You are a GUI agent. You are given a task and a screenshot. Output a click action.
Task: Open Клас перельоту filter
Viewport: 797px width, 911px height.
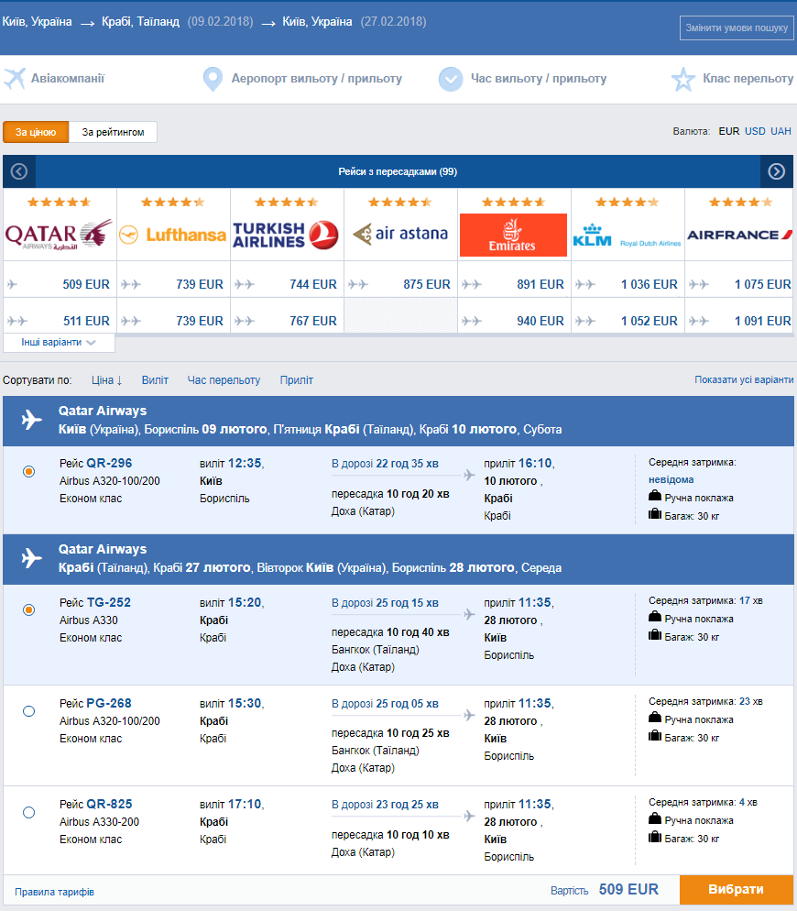(x=748, y=79)
